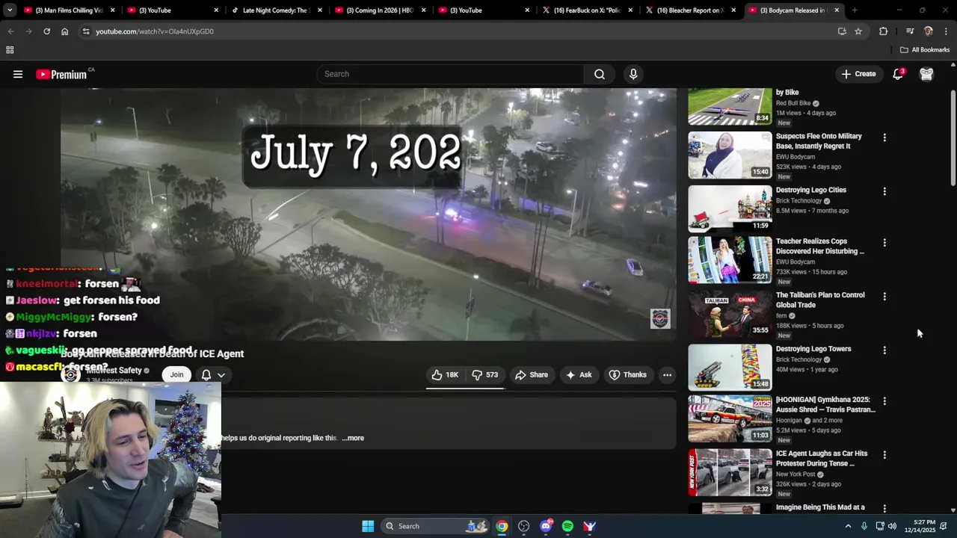Viewport: 957px width, 538px height.
Task: Open options for Gymkhana 2025 video
Action: [x=884, y=401]
